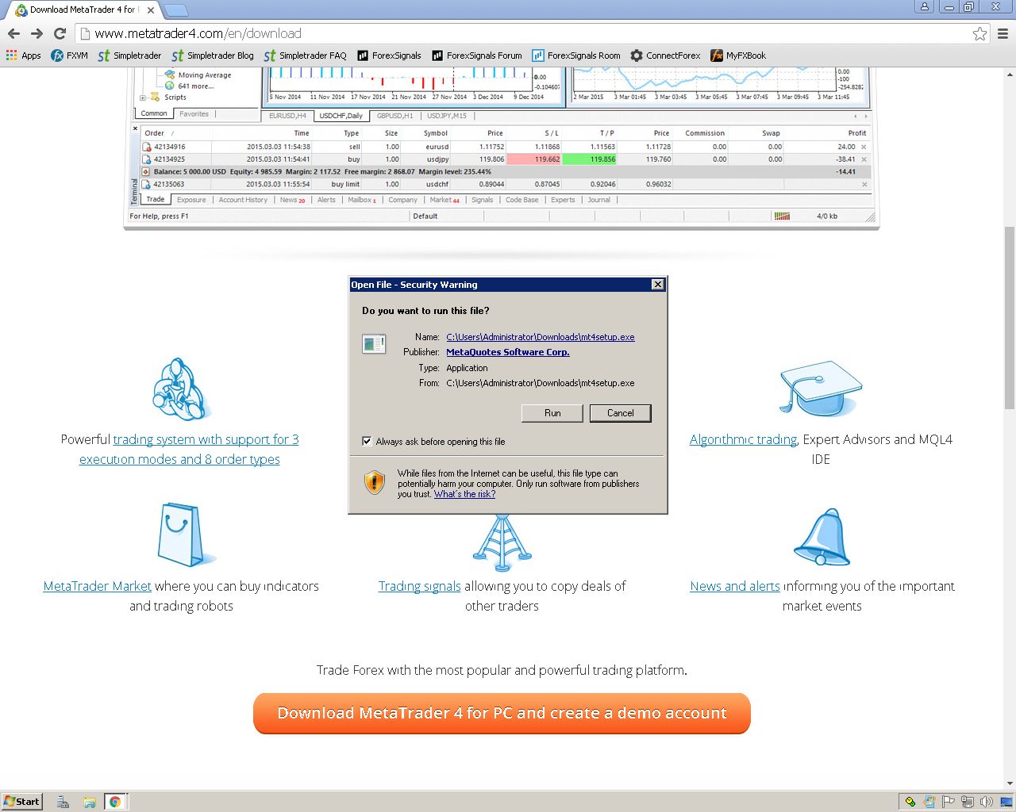1016x812 pixels.
Task: Open the Apps bookmark shortcut
Action: [23, 56]
